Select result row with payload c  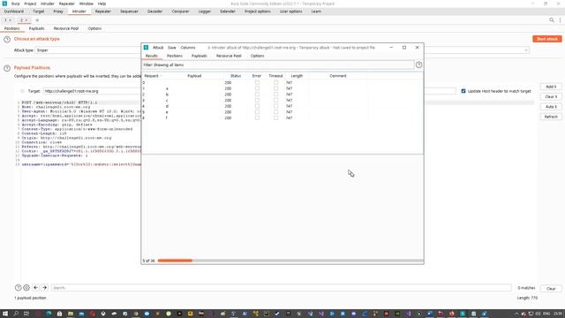pos(282,100)
